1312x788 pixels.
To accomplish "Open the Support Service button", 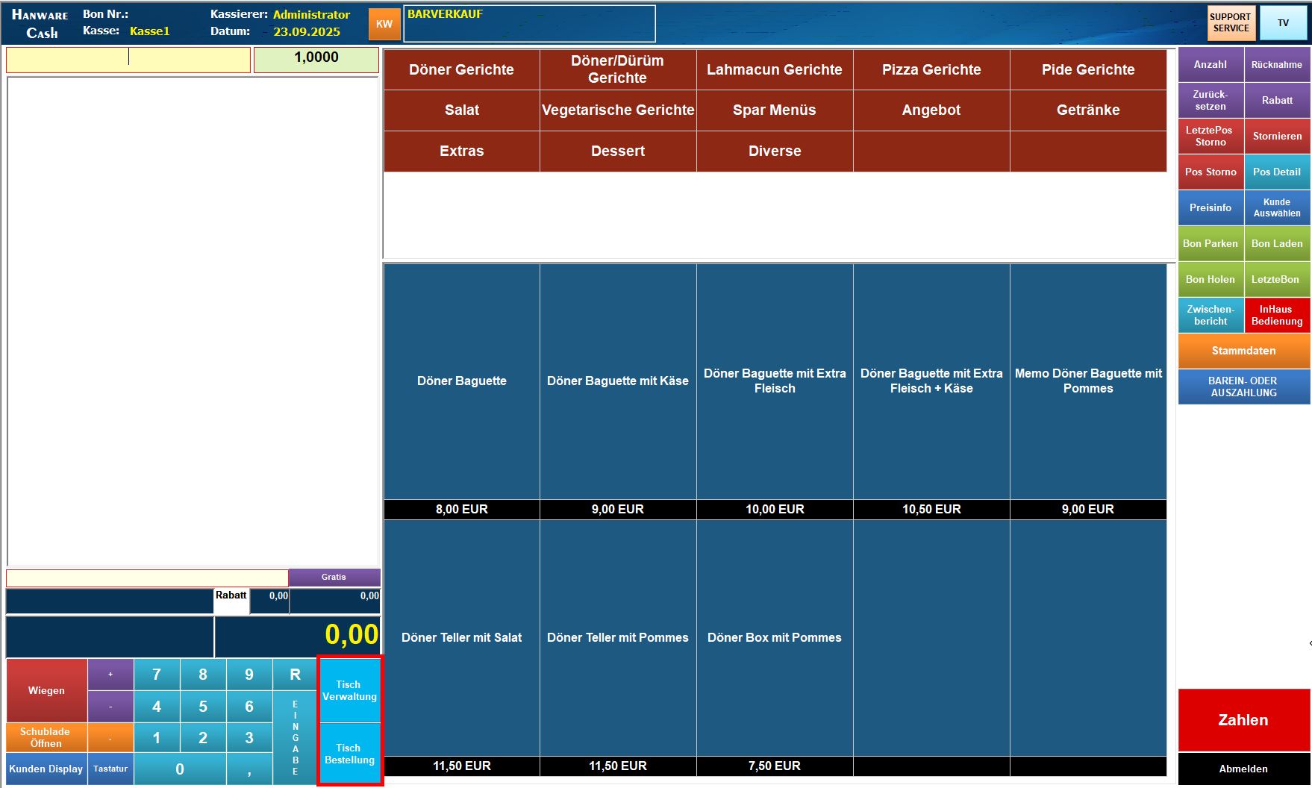I will (1231, 22).
